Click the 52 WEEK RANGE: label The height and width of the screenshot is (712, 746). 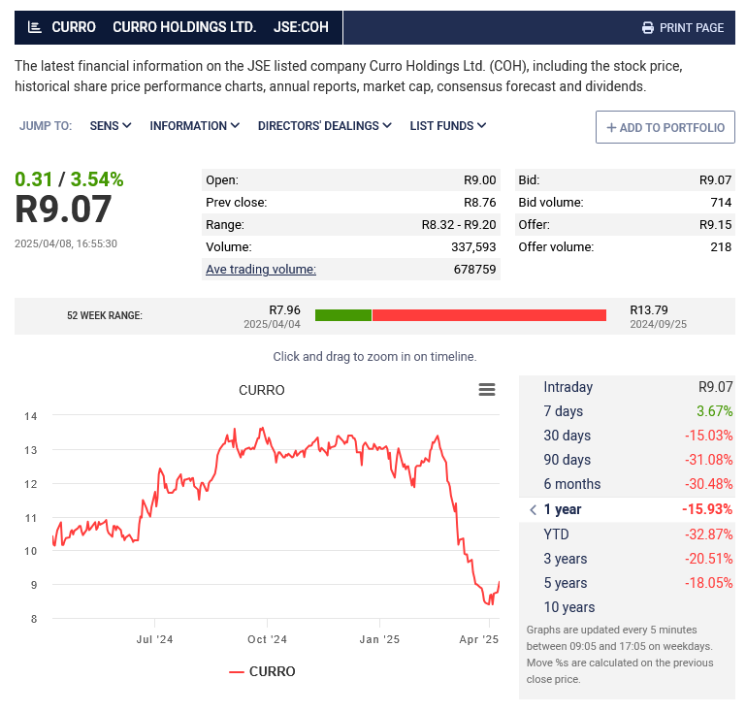click(105, 316)
